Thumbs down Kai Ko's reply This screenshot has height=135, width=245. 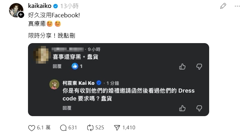click(x=199, y=108)
